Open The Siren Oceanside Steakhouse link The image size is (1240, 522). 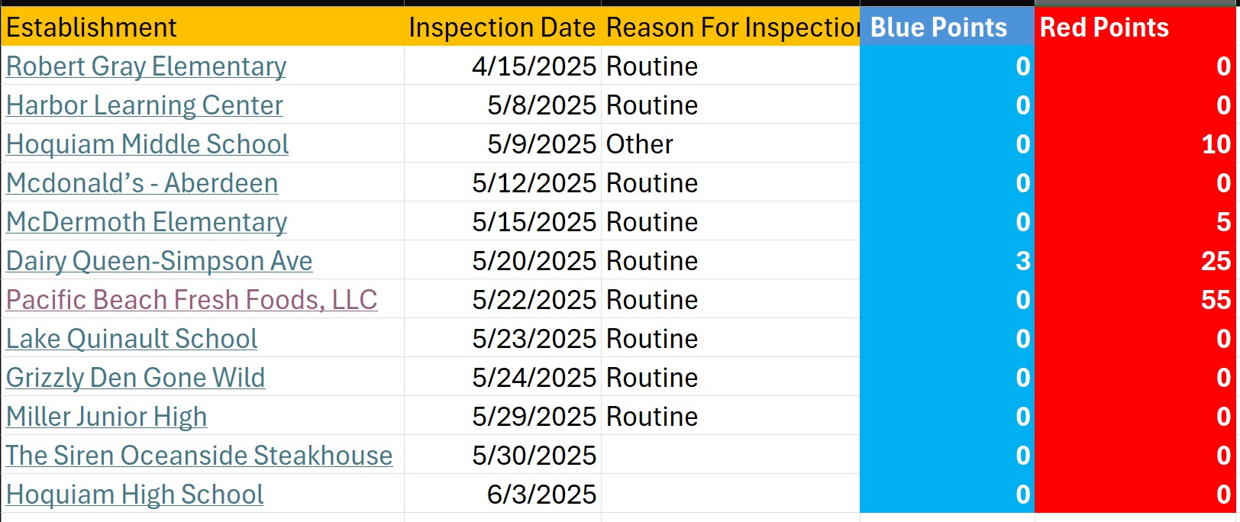click(x=199, y=456)
